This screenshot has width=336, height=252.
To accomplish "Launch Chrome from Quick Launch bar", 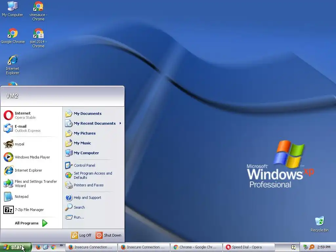I will 53,247.
